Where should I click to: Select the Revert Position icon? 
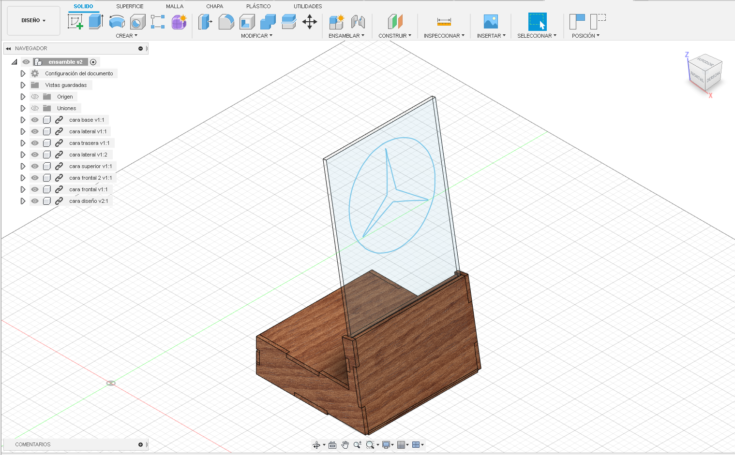(598, 21)
